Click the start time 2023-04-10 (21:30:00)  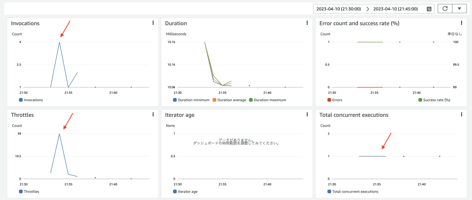(339, 9)
